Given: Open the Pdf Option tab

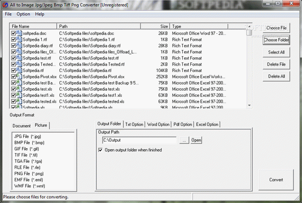Looking at the screenshot, I should tap(183, 124).
